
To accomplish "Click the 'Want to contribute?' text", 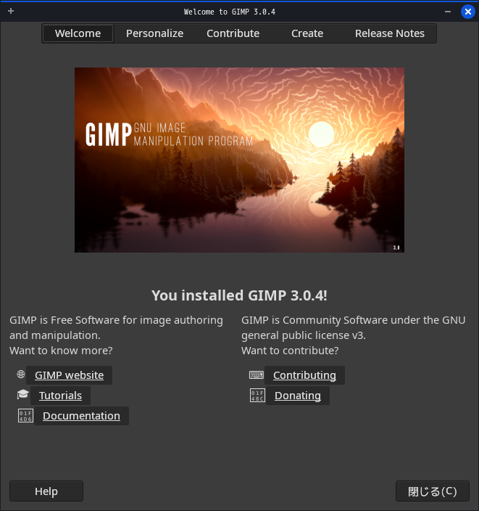I will pos(290,351).
